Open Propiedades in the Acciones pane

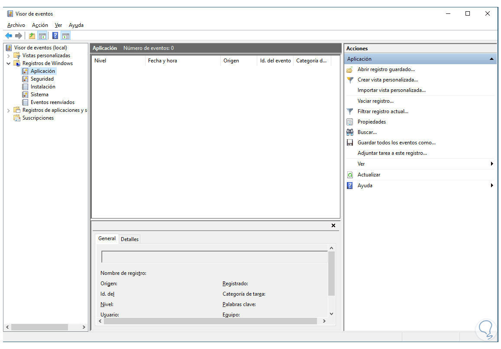[x=372, y=122]
